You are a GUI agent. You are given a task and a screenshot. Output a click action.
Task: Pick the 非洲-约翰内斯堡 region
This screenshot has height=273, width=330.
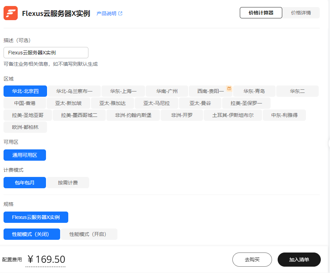tap(133, 115)
